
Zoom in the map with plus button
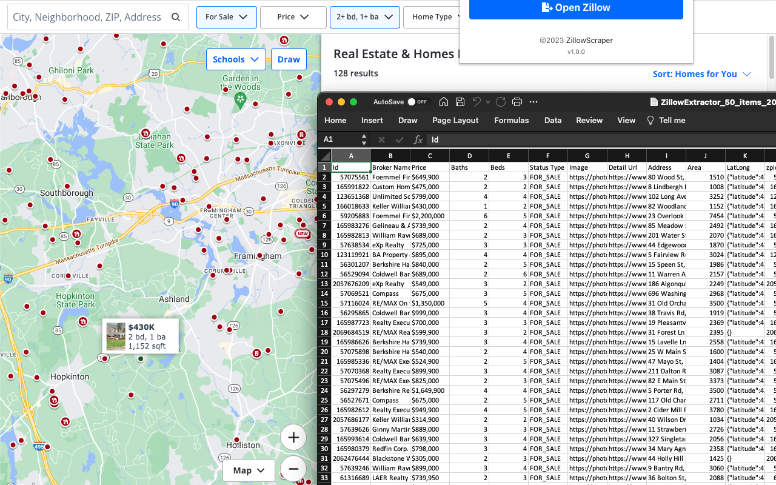[293, 437]
